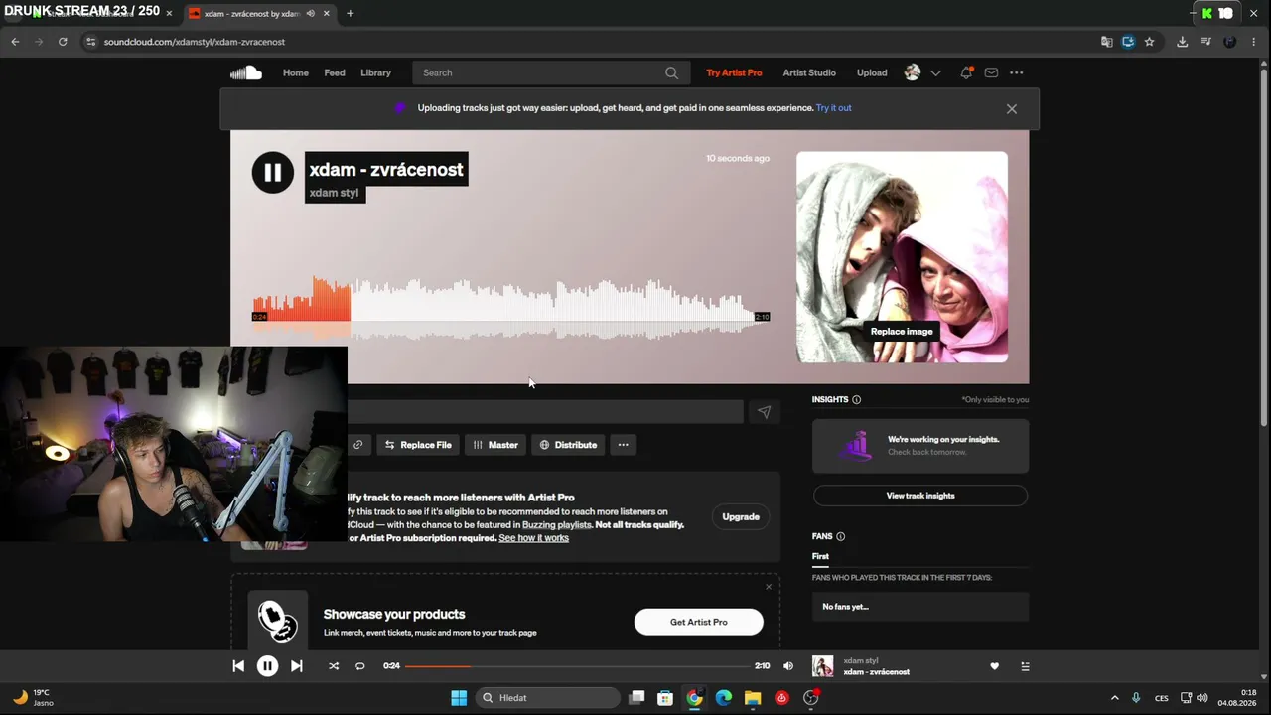Click the Replace File button
The width and height of the screenshot is (1271, 715).
click(418, 445)
